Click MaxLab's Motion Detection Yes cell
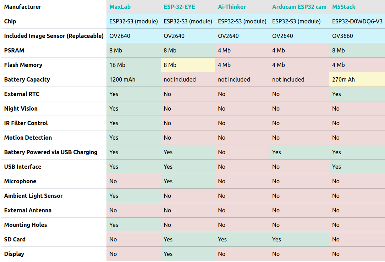 [x=133, y=138]
